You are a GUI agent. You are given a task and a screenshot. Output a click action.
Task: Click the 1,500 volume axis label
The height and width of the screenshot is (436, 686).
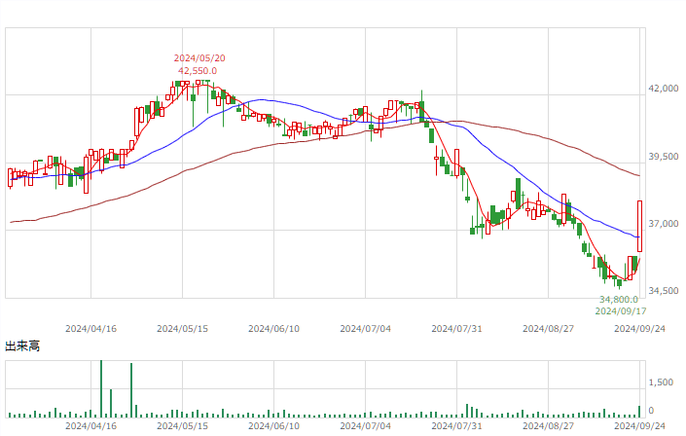coord(661,382)
